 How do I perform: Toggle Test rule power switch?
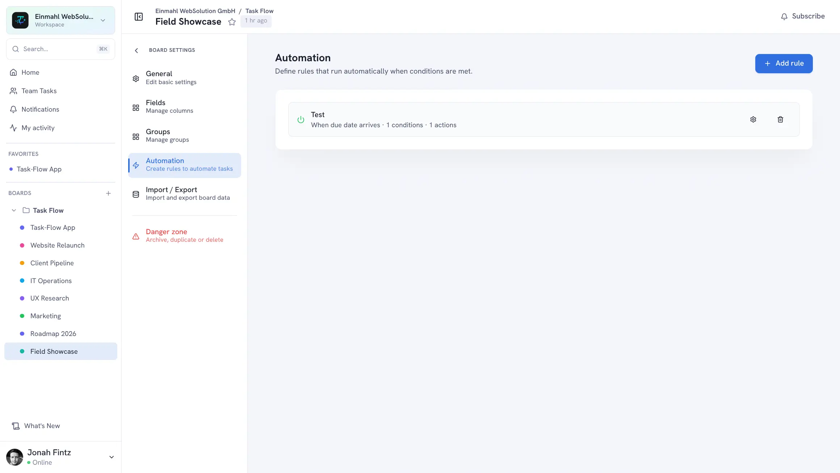[301, 119]
